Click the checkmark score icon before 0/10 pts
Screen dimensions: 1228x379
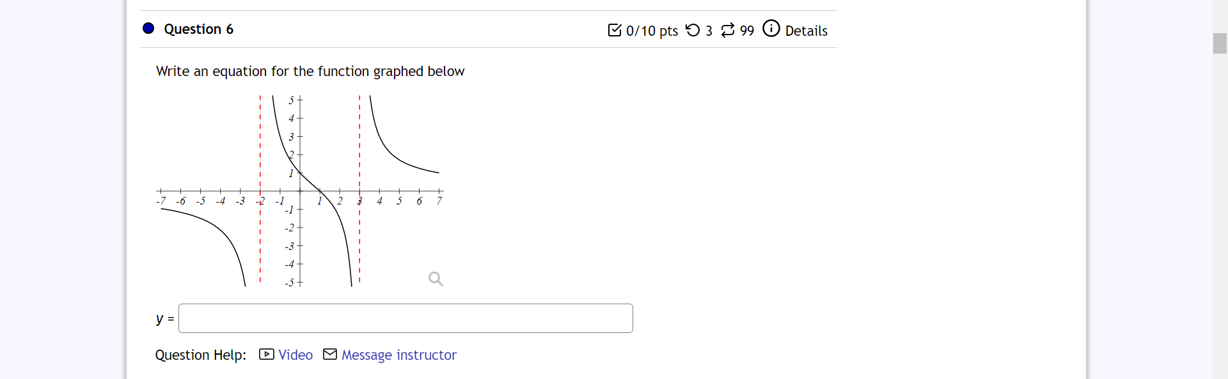(x=615, y=29)
